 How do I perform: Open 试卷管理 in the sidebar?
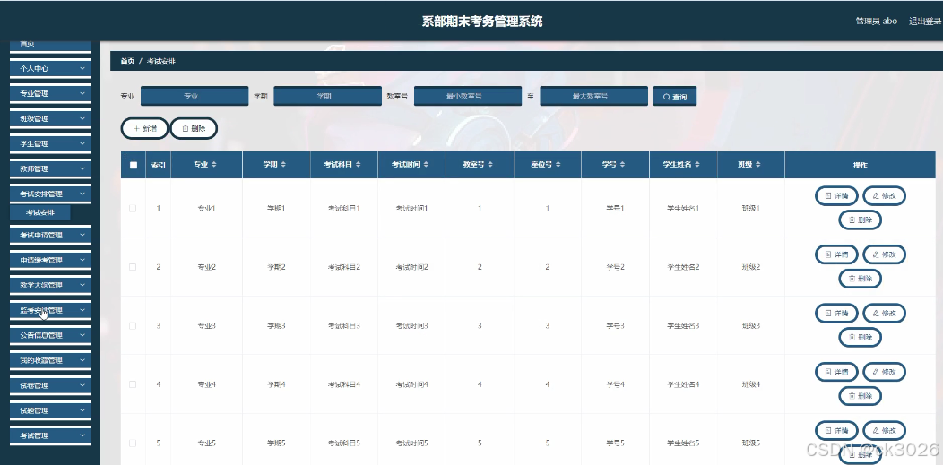(50, 385)
